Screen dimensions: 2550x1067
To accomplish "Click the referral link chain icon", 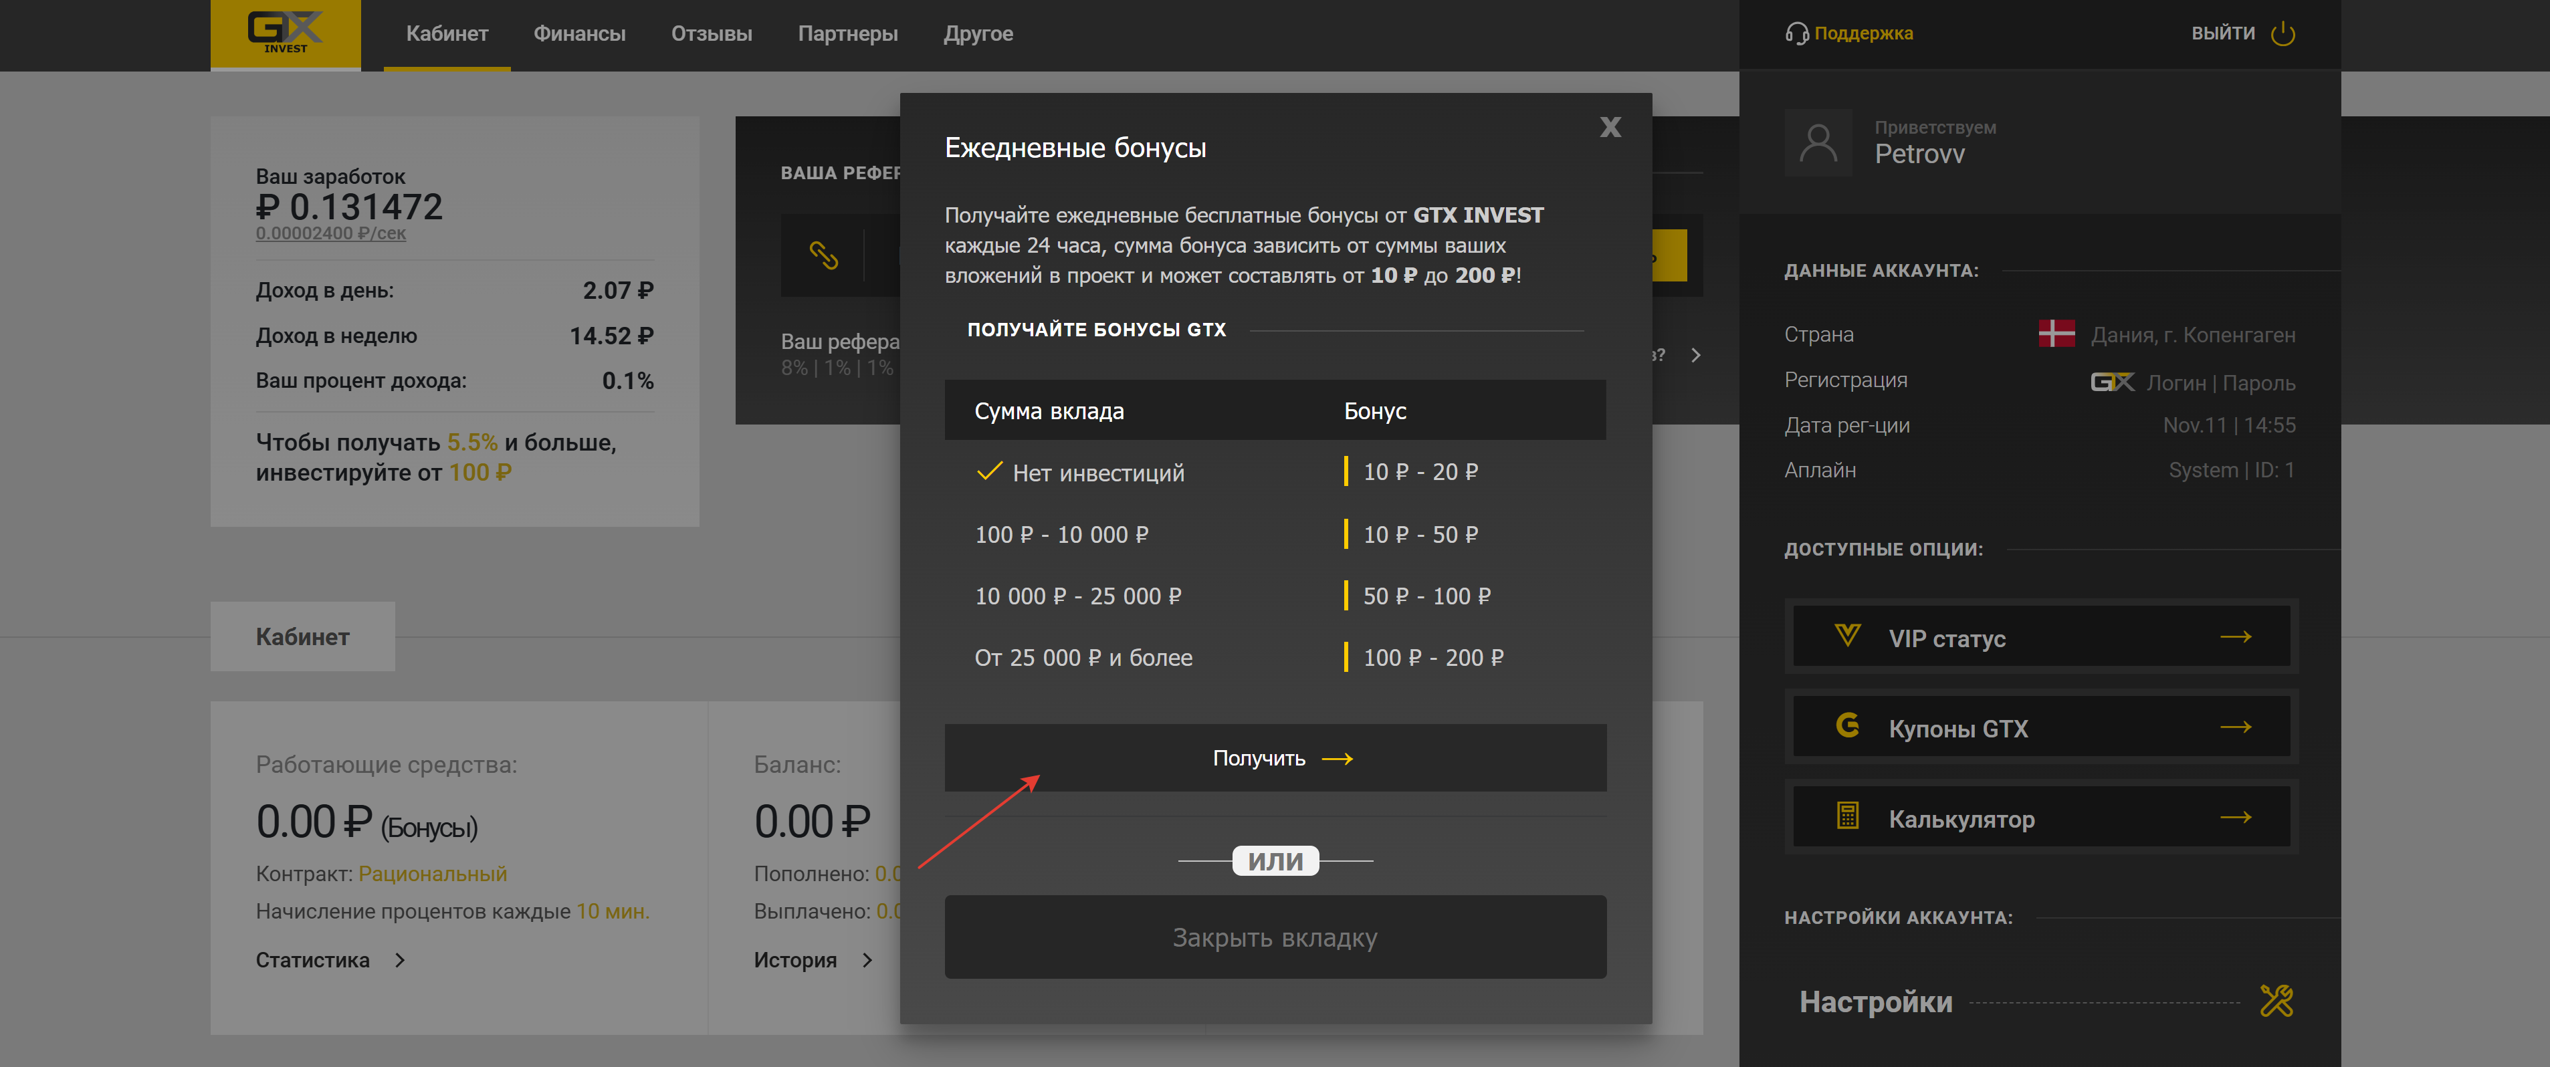I will click(824, 255).
